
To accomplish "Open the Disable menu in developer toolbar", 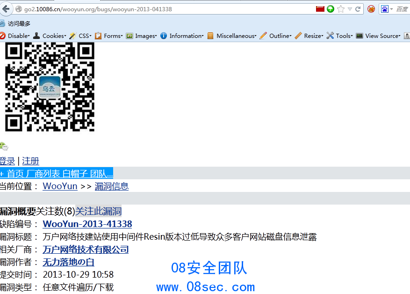I will click(x=15, y=36).
